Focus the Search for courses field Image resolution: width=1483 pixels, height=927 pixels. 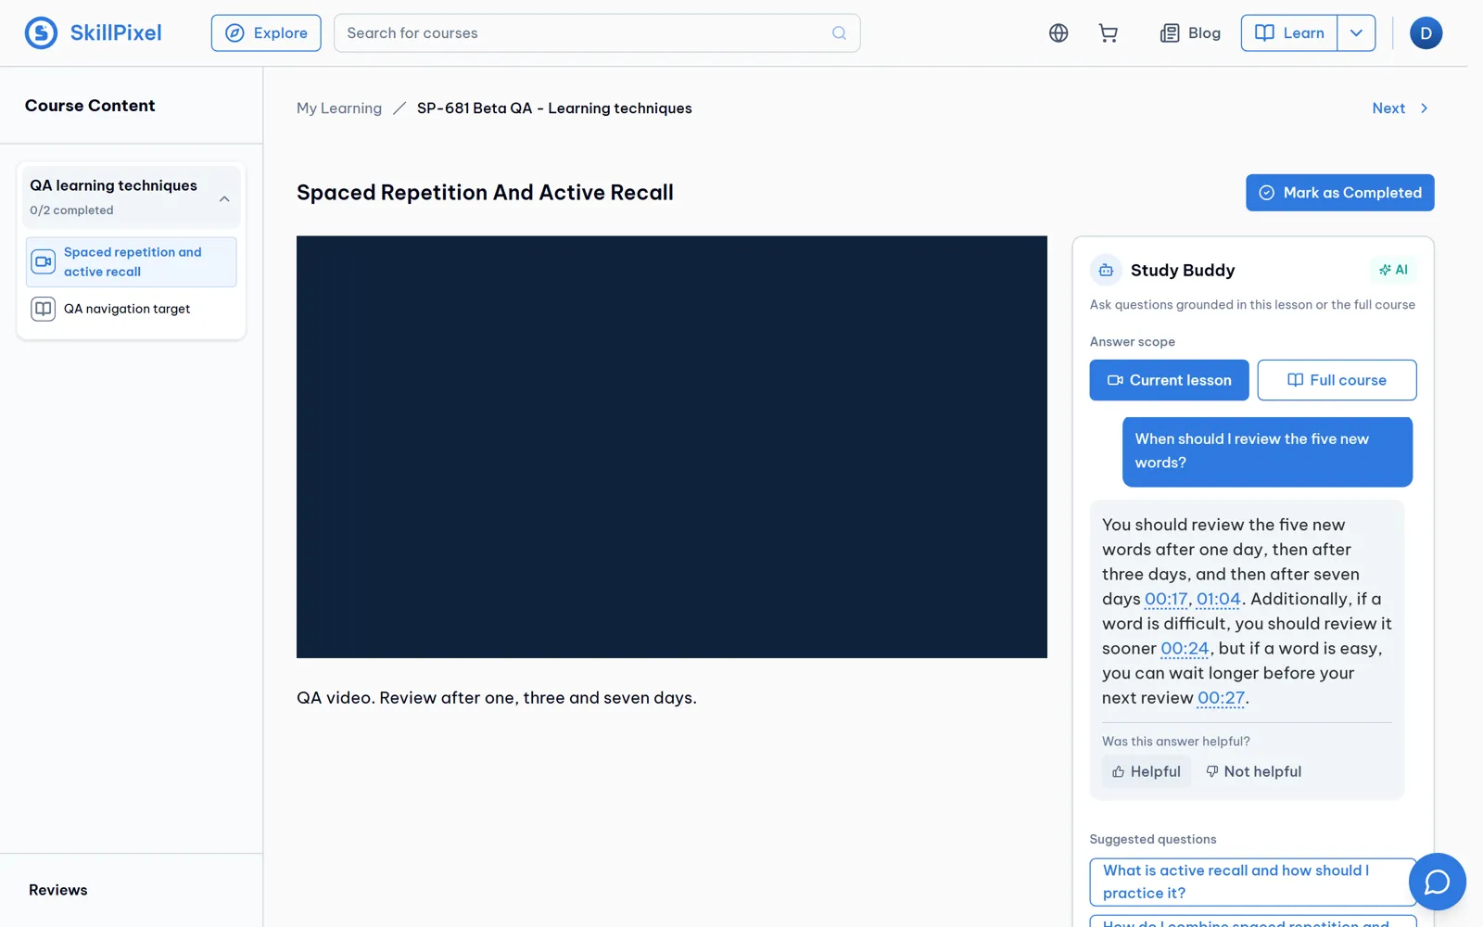click(597, 33)
